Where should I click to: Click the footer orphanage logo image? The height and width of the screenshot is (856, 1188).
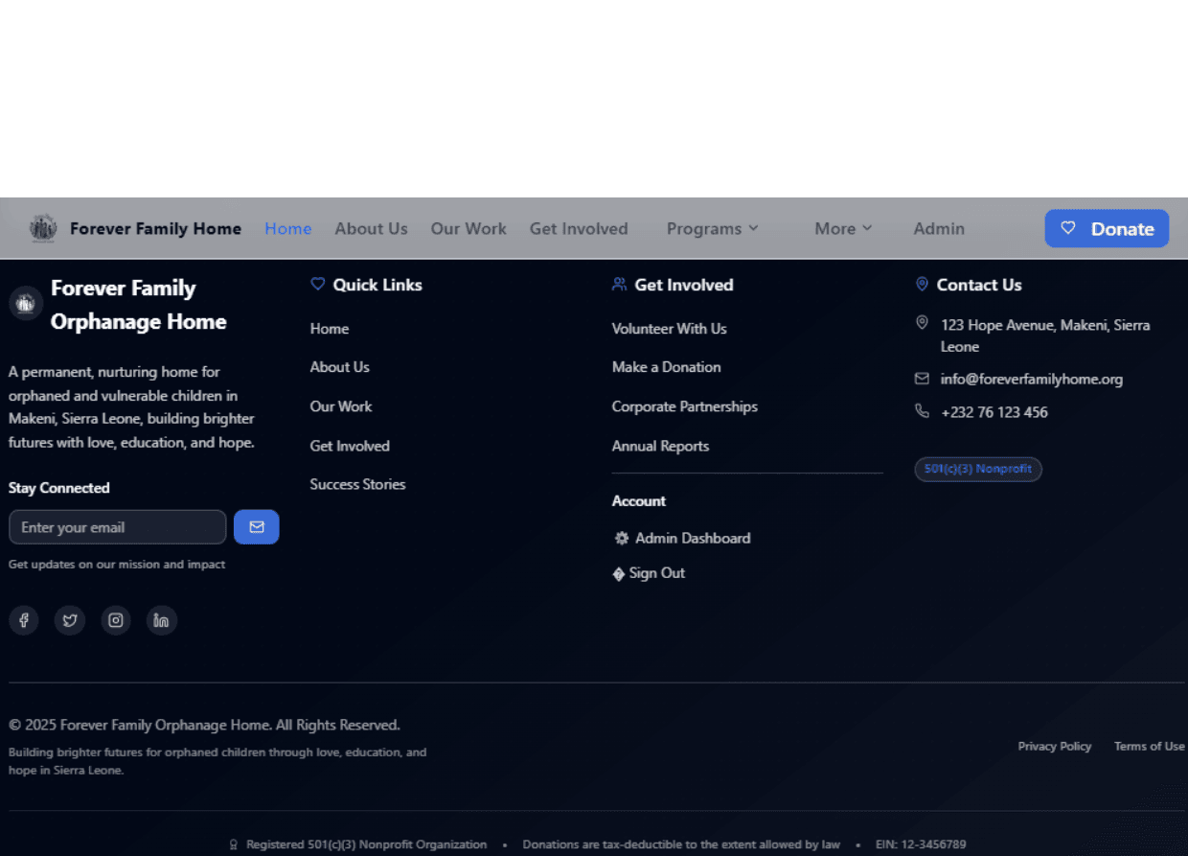(26, 304)
